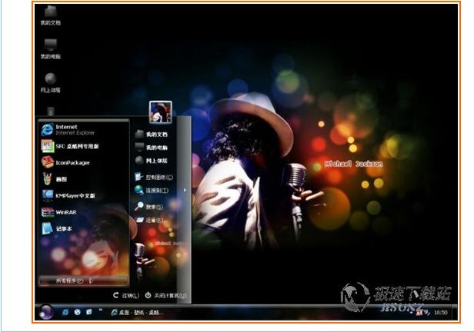Open 网上邻居 desktop icon
Screen dimensions: 474x332
[x=51, y=82]
